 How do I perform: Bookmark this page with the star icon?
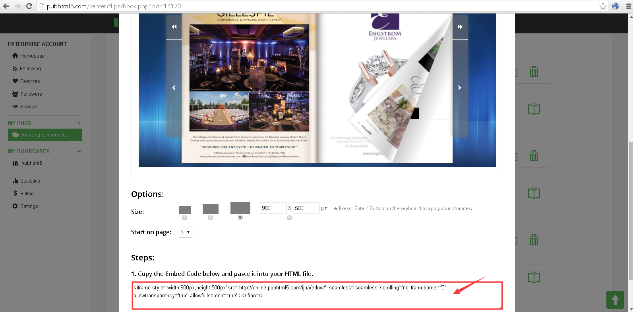point(603,6)
